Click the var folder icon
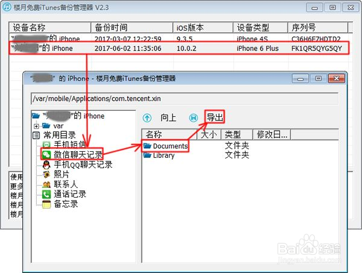 click(46, 125)
